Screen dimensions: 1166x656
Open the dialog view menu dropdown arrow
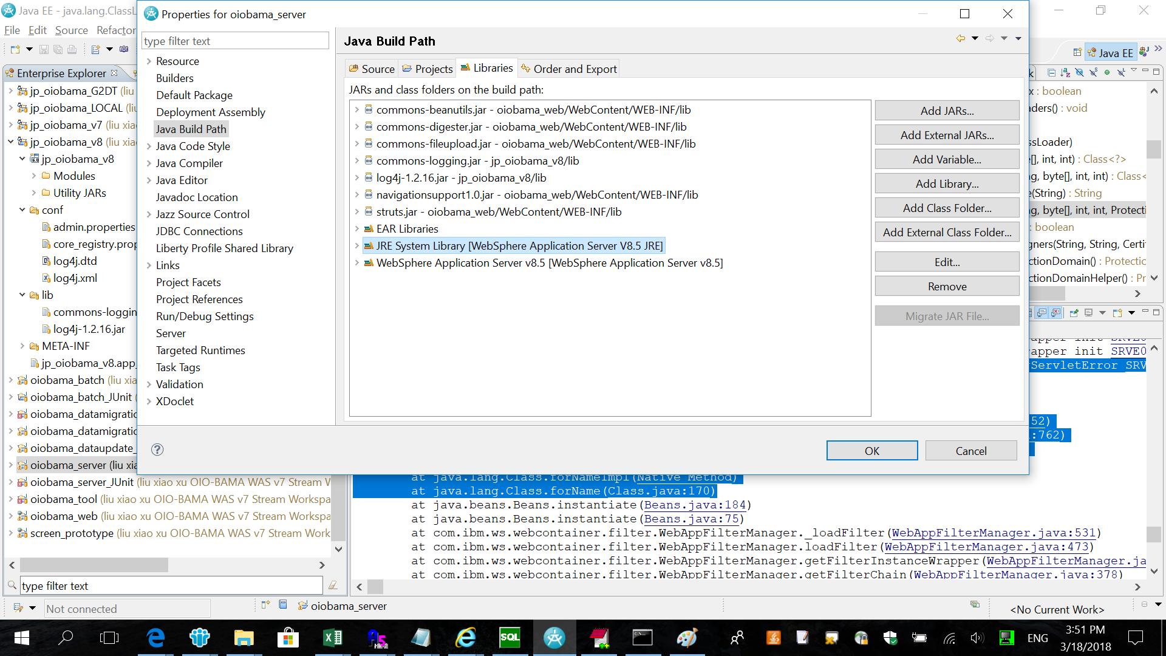1018,38
